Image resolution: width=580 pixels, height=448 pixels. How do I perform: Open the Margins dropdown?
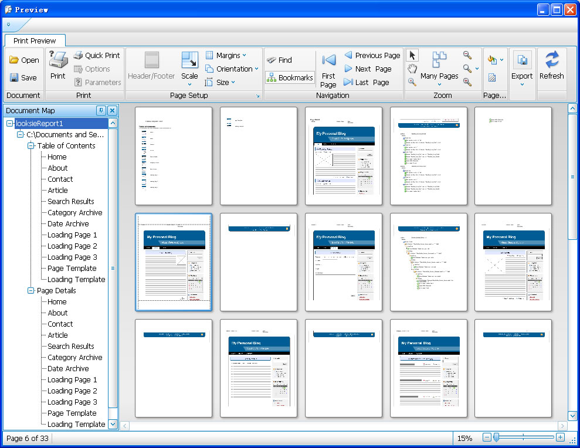(226, 55)
